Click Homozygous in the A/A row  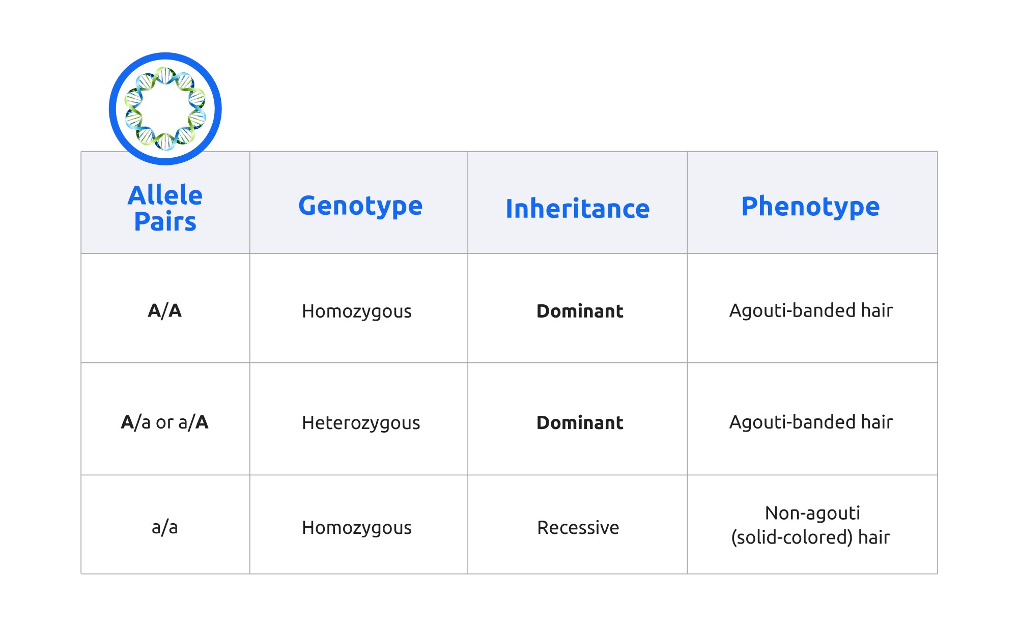pos(356,311)
